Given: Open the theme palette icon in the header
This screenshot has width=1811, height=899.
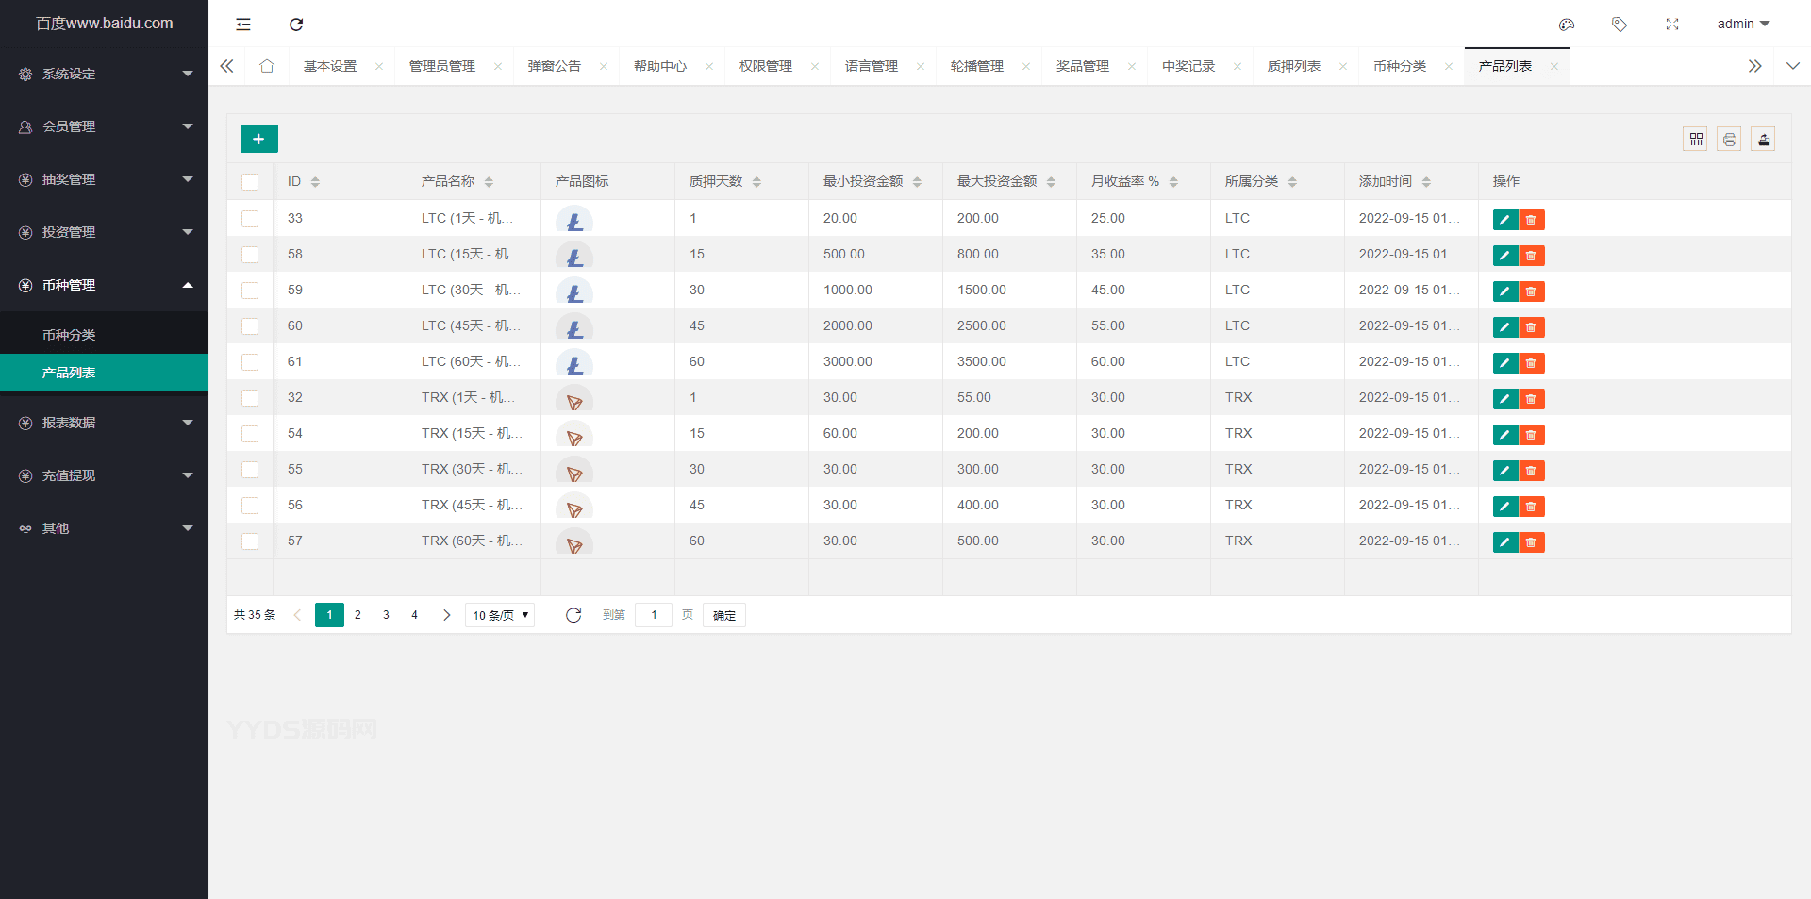Looking at the screenshot, I should click(1567, 25).
